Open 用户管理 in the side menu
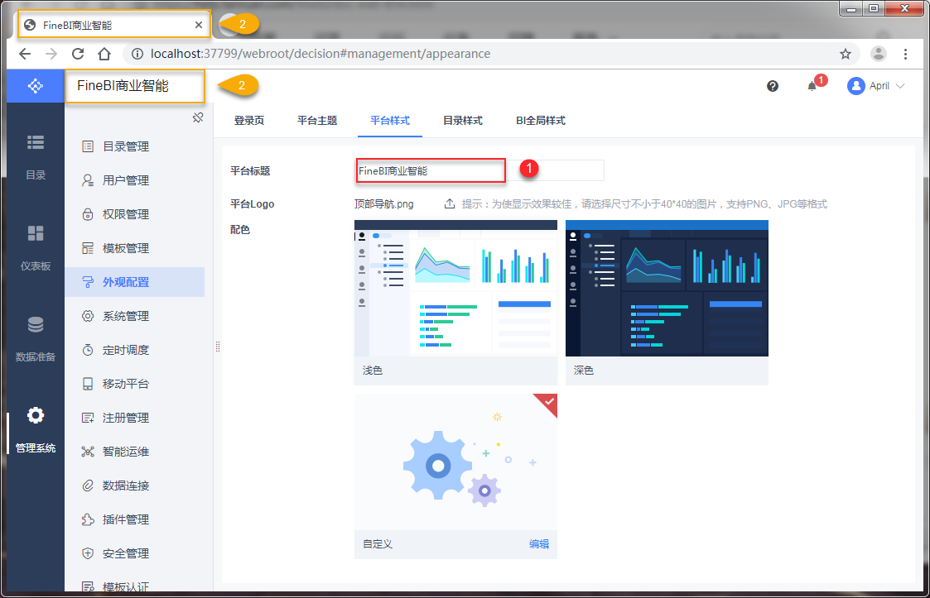Screen dimensions: 930x598 point(135,180)
